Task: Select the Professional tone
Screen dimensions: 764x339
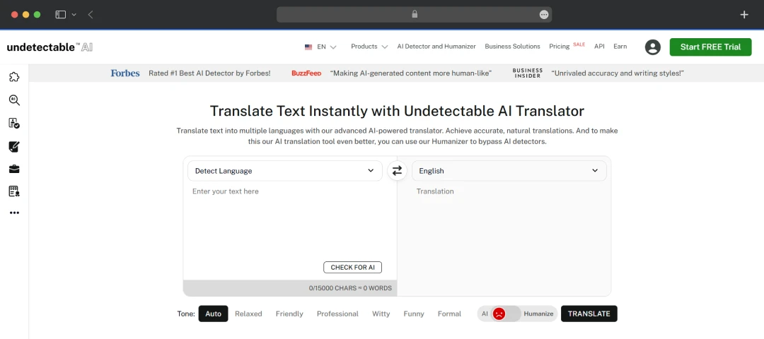Action: pyautogui.click(x=337, y=314)
